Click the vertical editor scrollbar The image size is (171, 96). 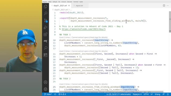(x=170, y=22)
